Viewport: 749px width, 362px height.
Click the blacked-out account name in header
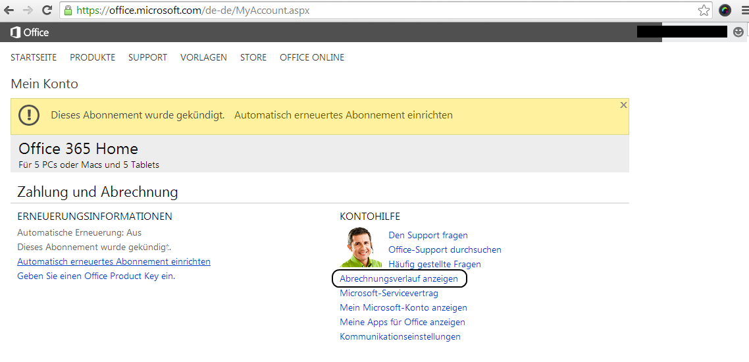pyautogui.click(x=682, y=32)
